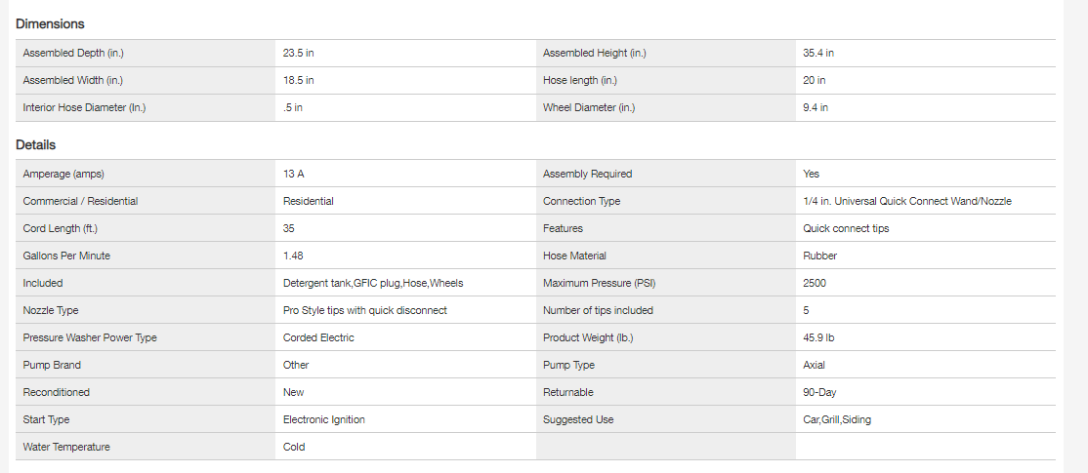Viewport: 1088px width, 473px height.
Task: Select the Universal Quick Connect Wand/Nozzle value
Action: (x=907, y=201)
